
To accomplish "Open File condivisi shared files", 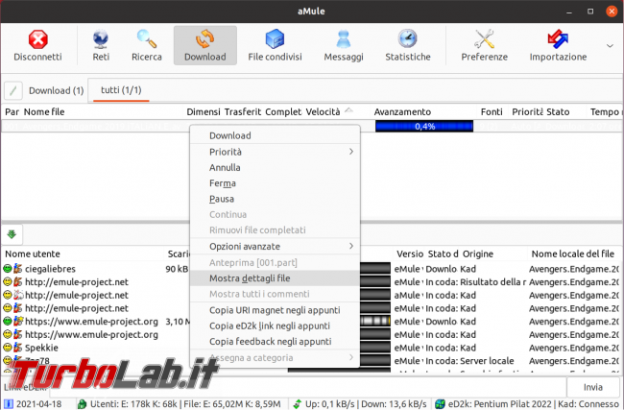I will pyautogui.click(x=275, y=45).
